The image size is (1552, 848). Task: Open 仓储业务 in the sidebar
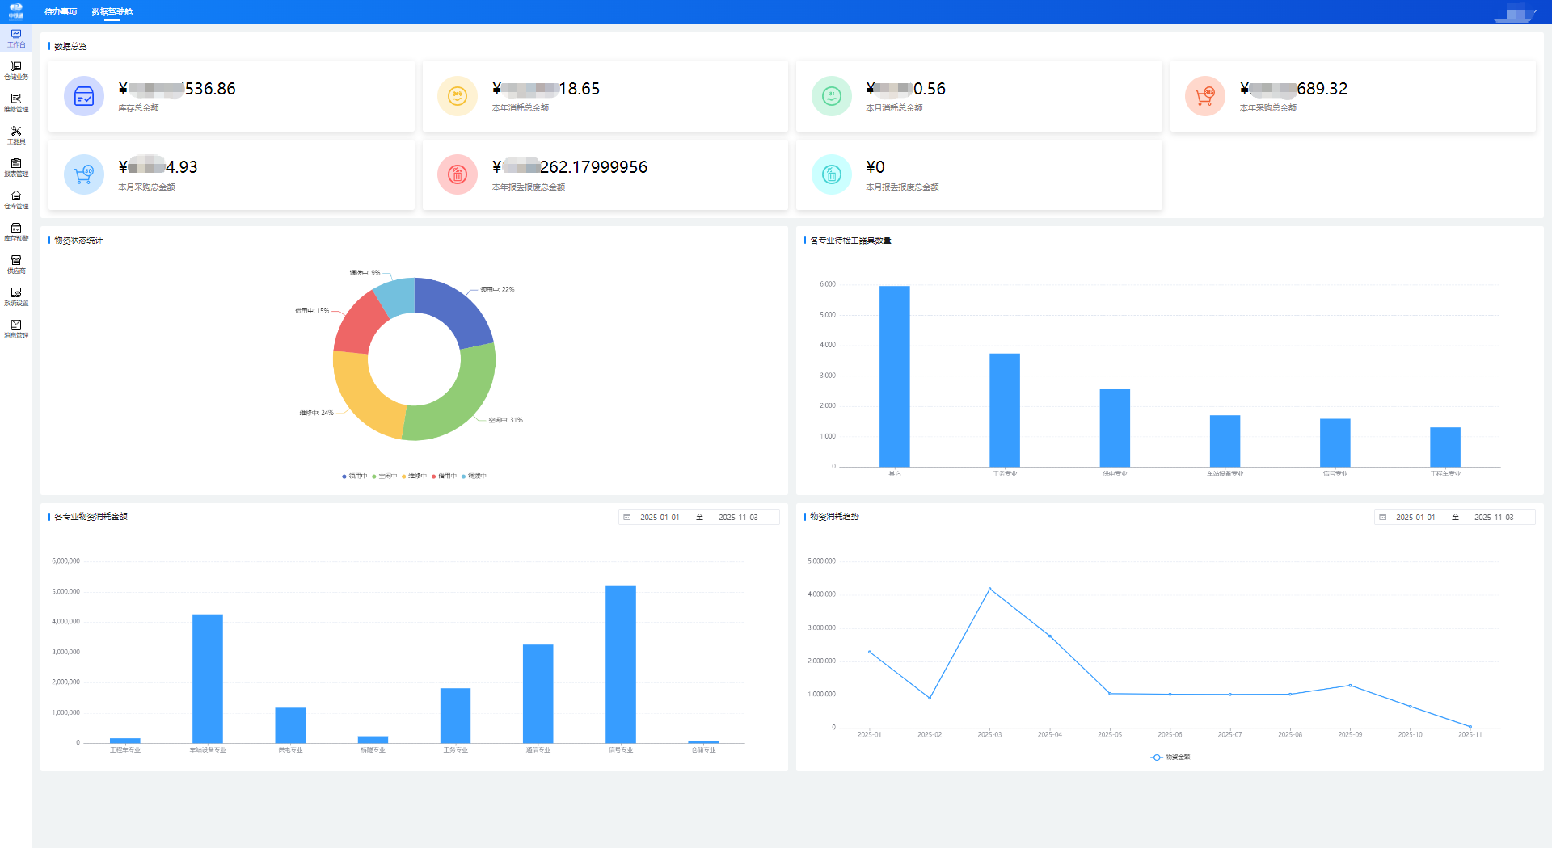[16, 71]
